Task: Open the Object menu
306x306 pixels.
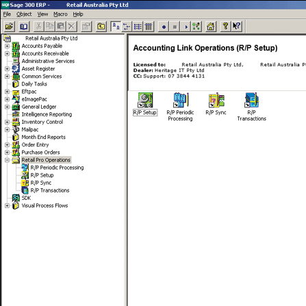Action: click(24, 14)
